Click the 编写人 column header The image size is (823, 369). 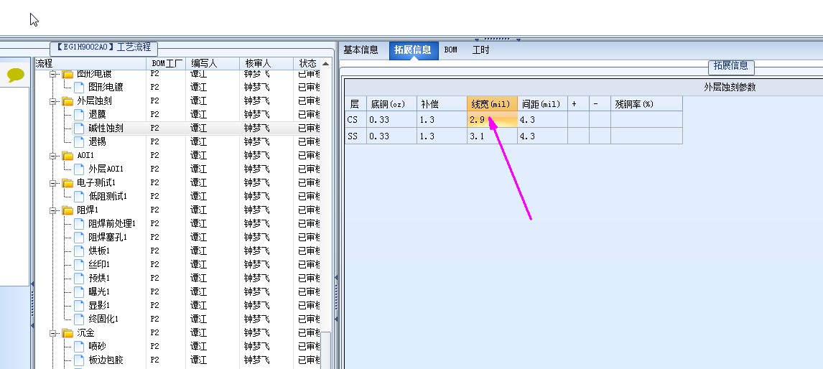(x=213, y=63)
